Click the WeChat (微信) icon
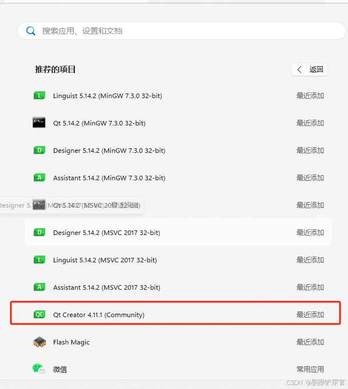The image size is (348, 389). [39, 369]
